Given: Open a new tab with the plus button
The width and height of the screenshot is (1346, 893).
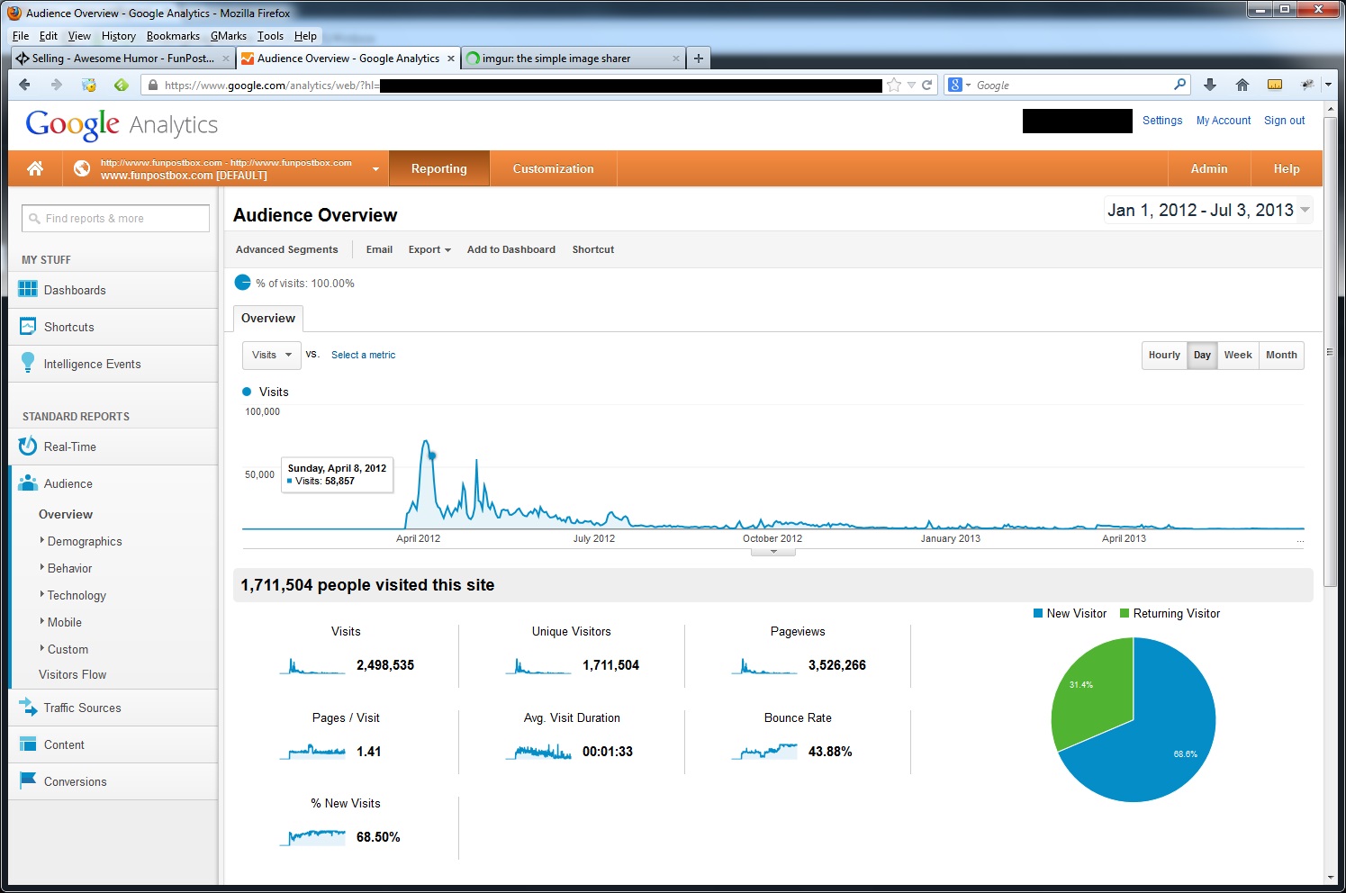Looking at the screenshot, I should 699,59.
